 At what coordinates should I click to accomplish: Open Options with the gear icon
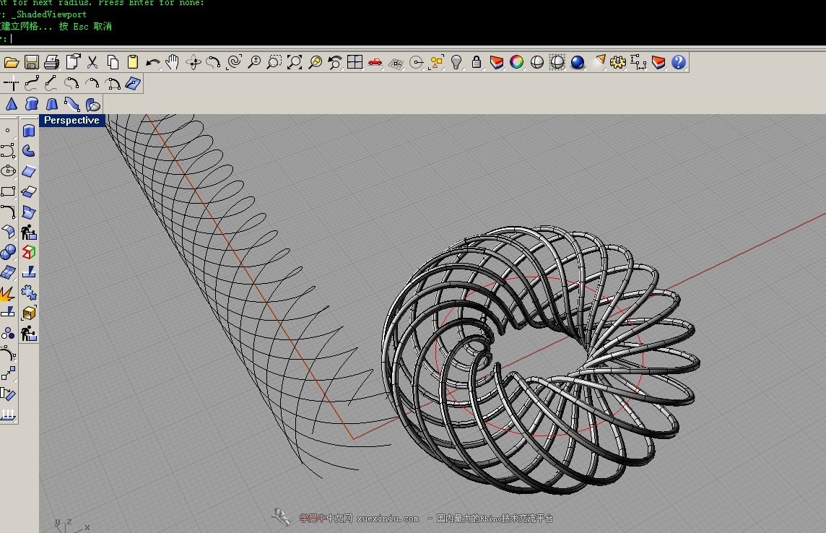click(618, 63)
